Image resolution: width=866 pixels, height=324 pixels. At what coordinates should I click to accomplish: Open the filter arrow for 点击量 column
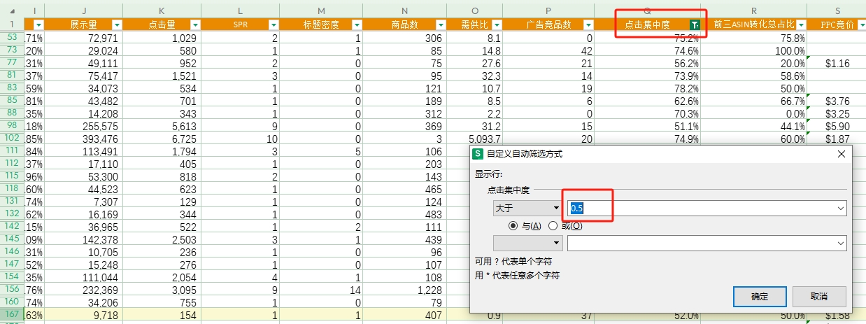click(195, 24)
